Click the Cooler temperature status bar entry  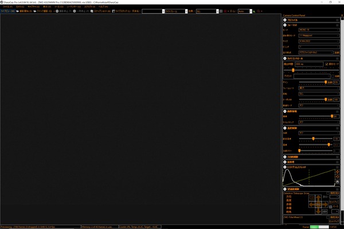point(140,227)
